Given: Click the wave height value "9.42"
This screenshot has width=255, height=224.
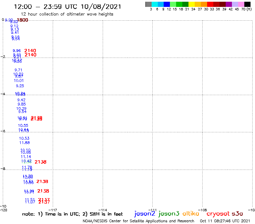Looking at the screenshot, I should pyautogui.click(x=21, y=100).
